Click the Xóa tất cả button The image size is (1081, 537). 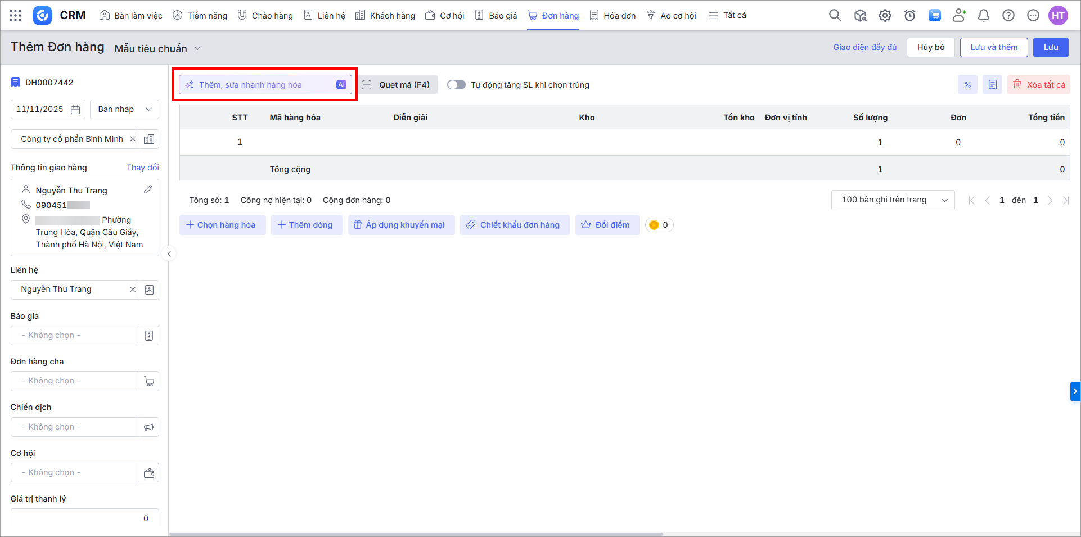(x=1039, y=85)
